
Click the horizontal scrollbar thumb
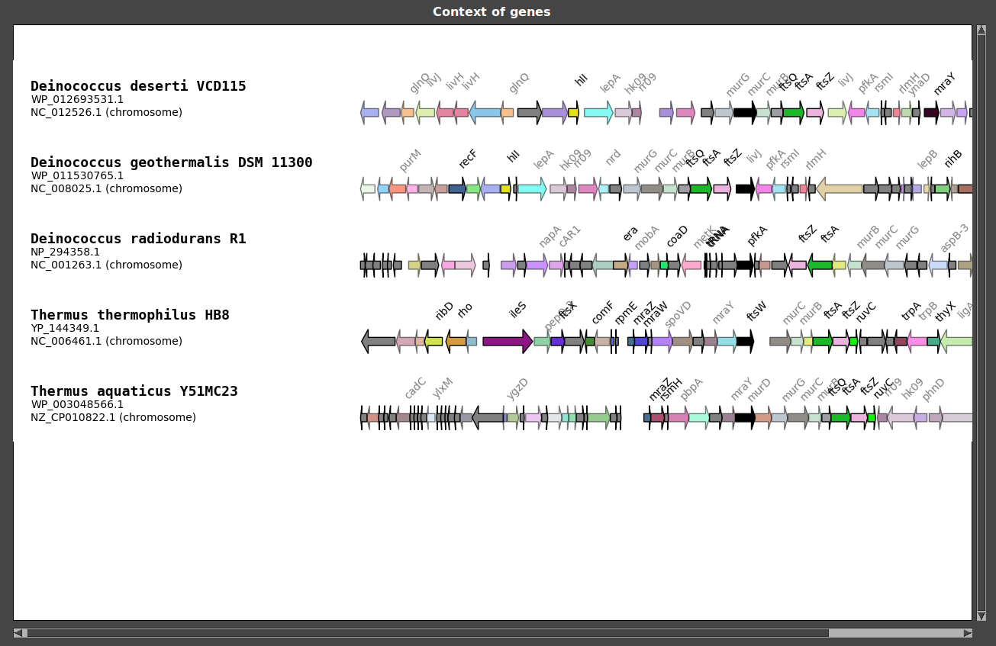coord(427,633)
